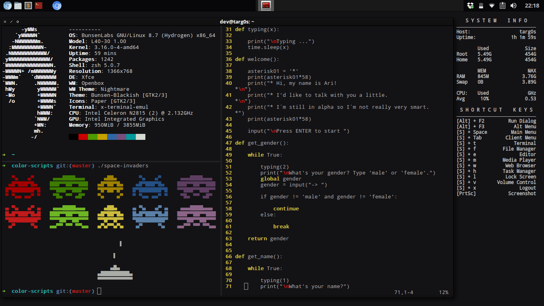Open the Chromium icon right of the terminal launcher
This screenshot has height=306, width=544.
[x=57, y=6]
